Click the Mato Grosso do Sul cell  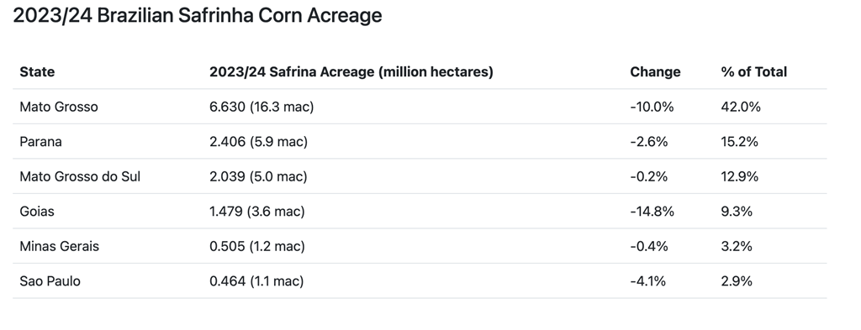(x=80, y=176)
